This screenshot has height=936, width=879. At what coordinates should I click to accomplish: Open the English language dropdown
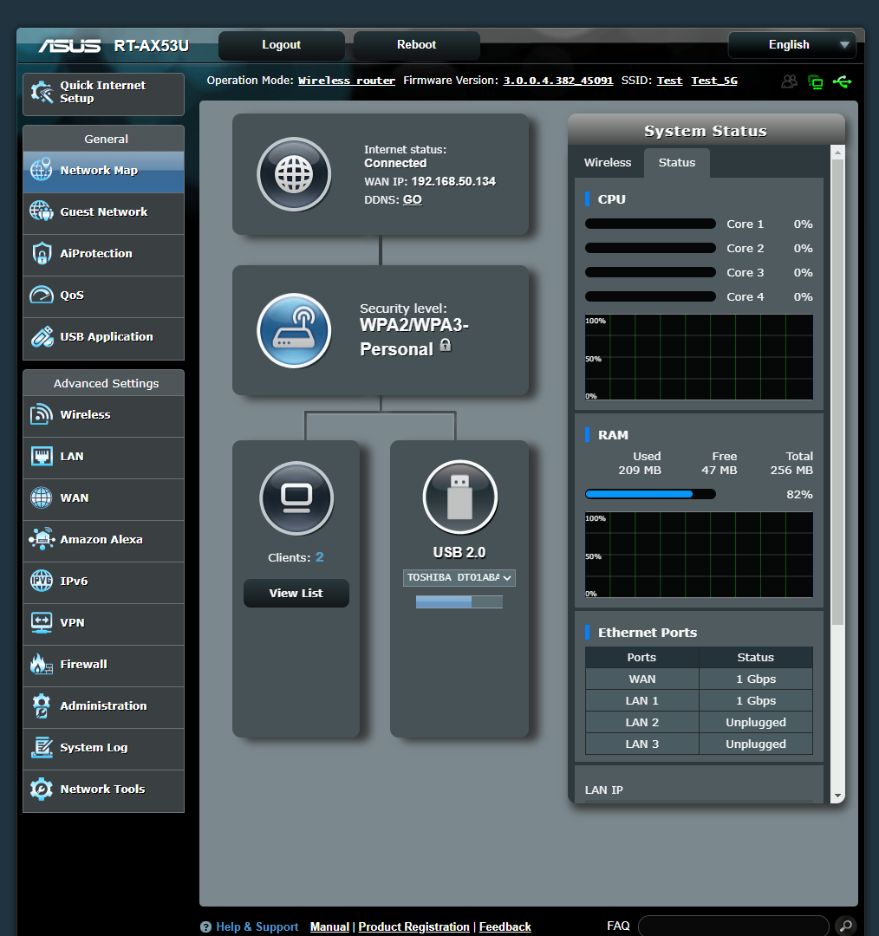791,44
